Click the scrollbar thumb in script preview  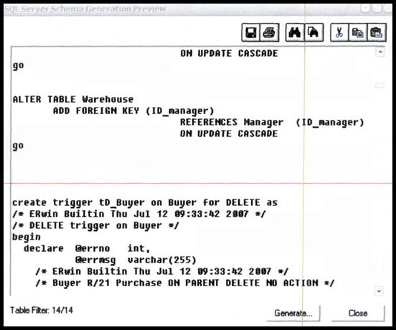tap(379, 85)
